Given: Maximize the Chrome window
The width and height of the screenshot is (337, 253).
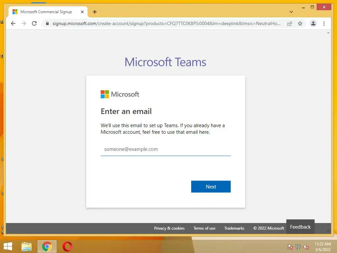Looking at the screenshot, I should click(x=312, y=7).
